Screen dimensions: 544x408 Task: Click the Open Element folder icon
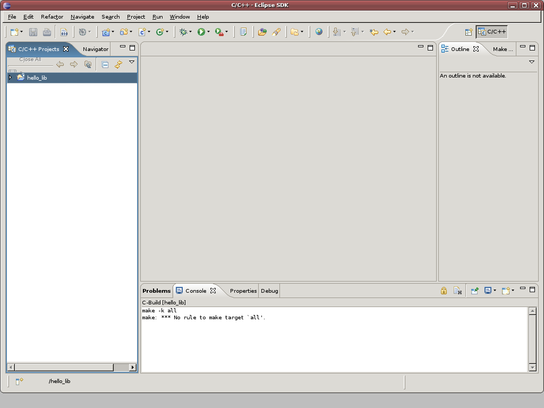[262, 32]
